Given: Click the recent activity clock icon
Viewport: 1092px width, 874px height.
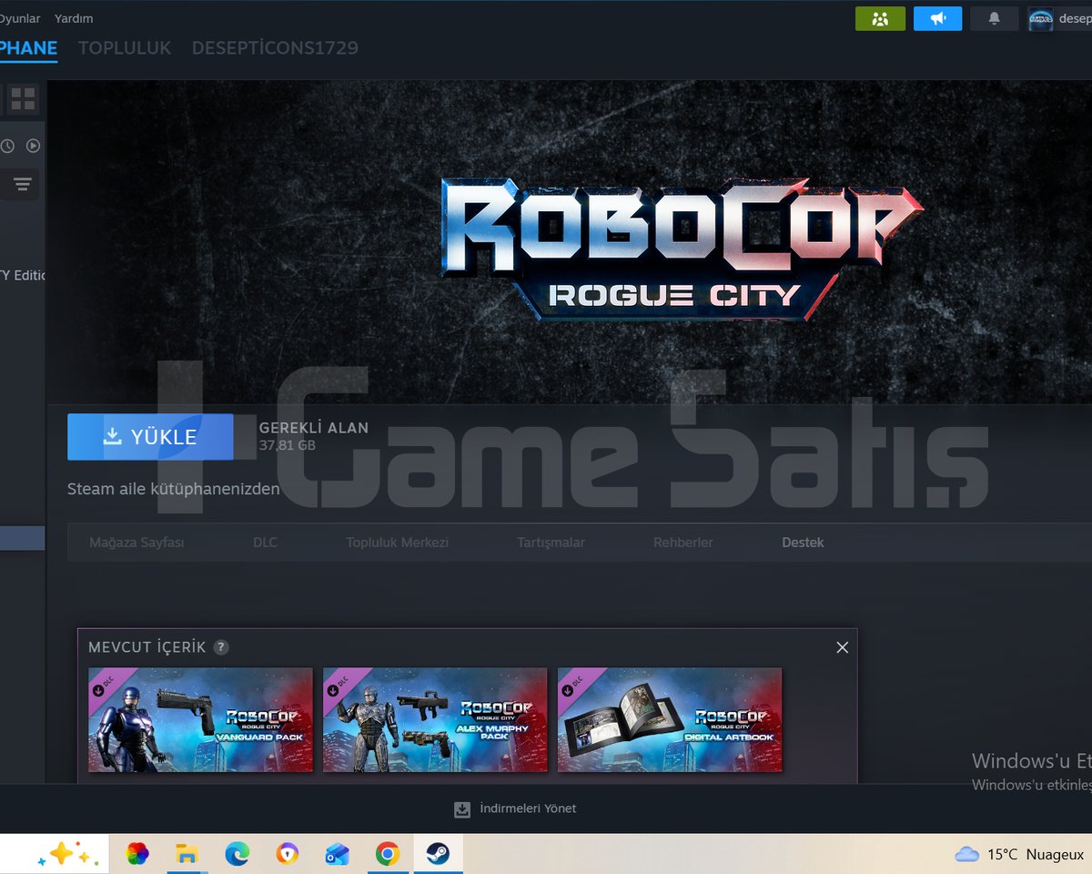Looking at the screenshot, I should coord(7,146).
